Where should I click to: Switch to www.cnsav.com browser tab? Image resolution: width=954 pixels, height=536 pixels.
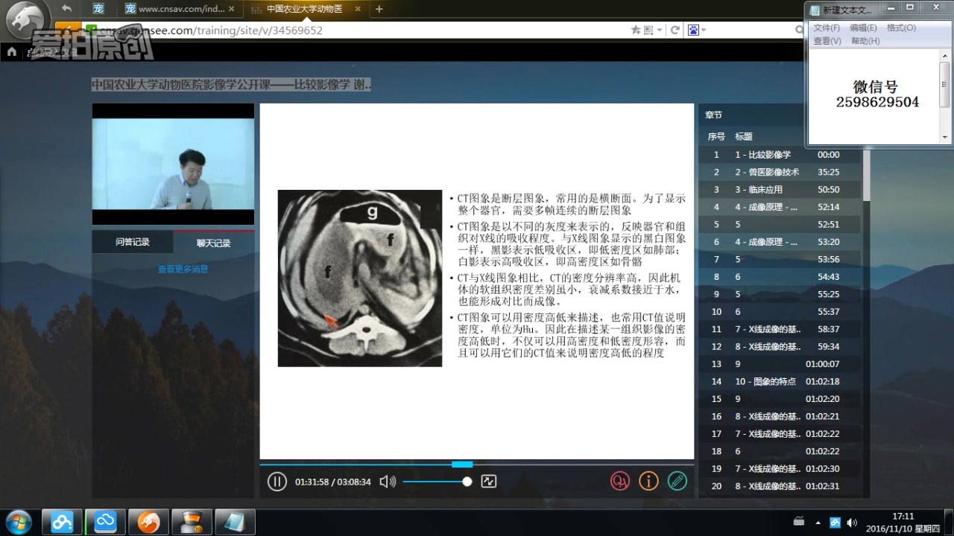coord(179,9)
